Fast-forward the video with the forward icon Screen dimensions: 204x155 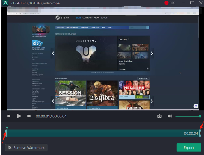point(29,116)
